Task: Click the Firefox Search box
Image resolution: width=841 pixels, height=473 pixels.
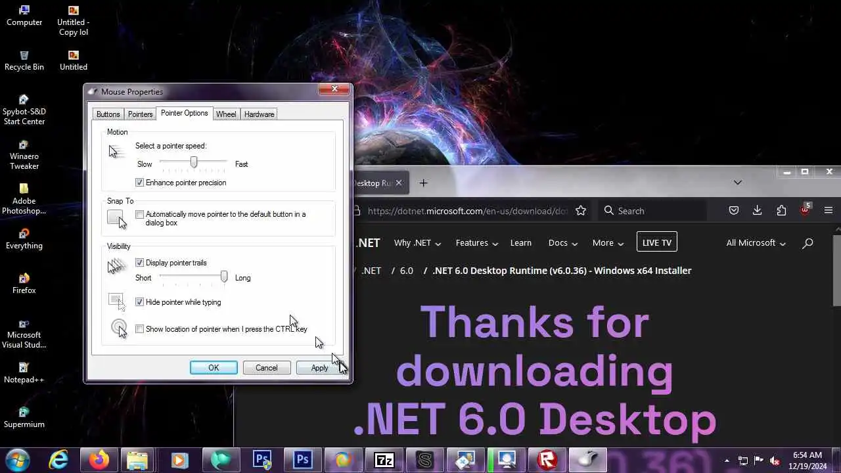Action: click(651, 211)
